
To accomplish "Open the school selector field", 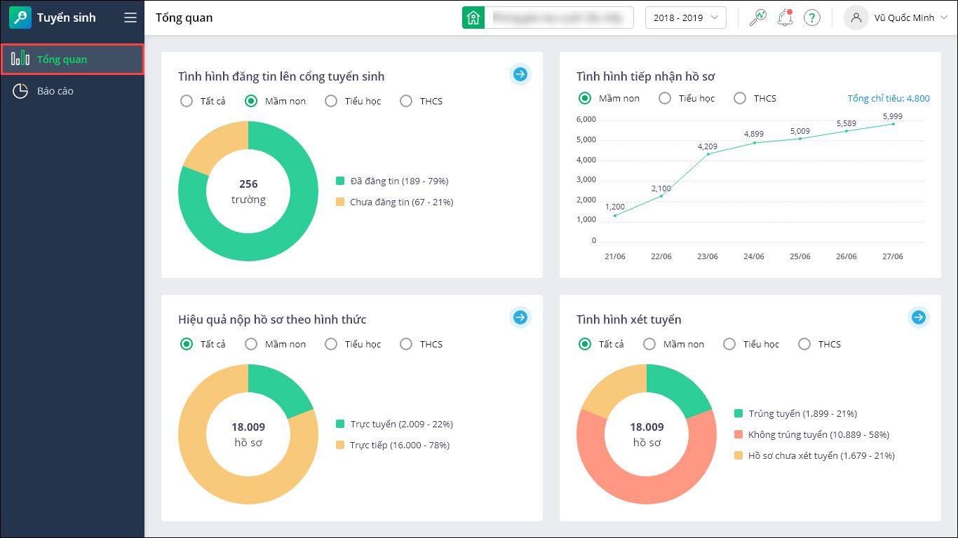I will coord(558,18).
